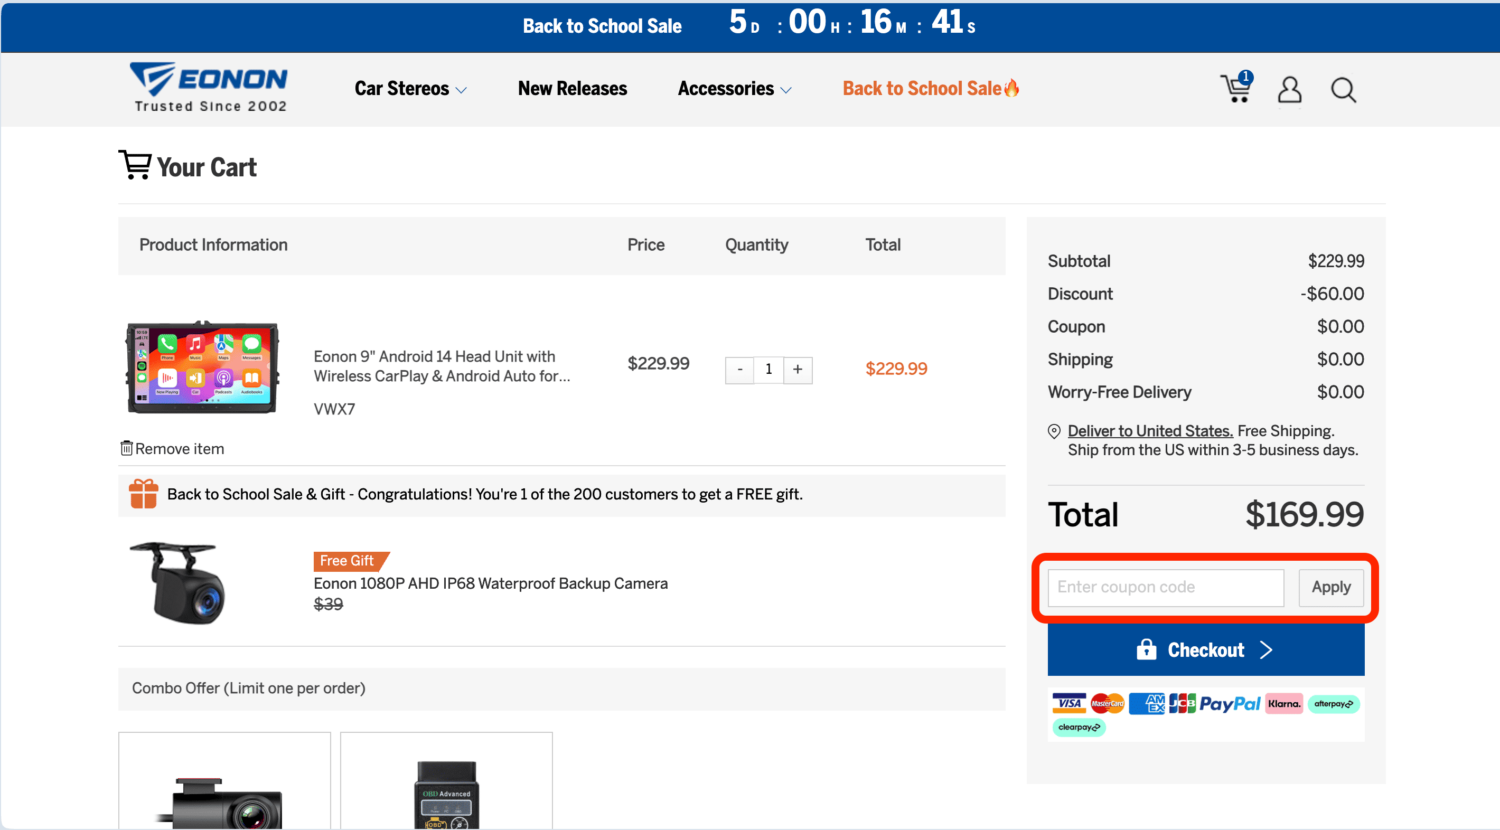This screenshot has width=1500, height=830.
Task: Click the JCB payment logo
Action: click(x=1182, y=703)
